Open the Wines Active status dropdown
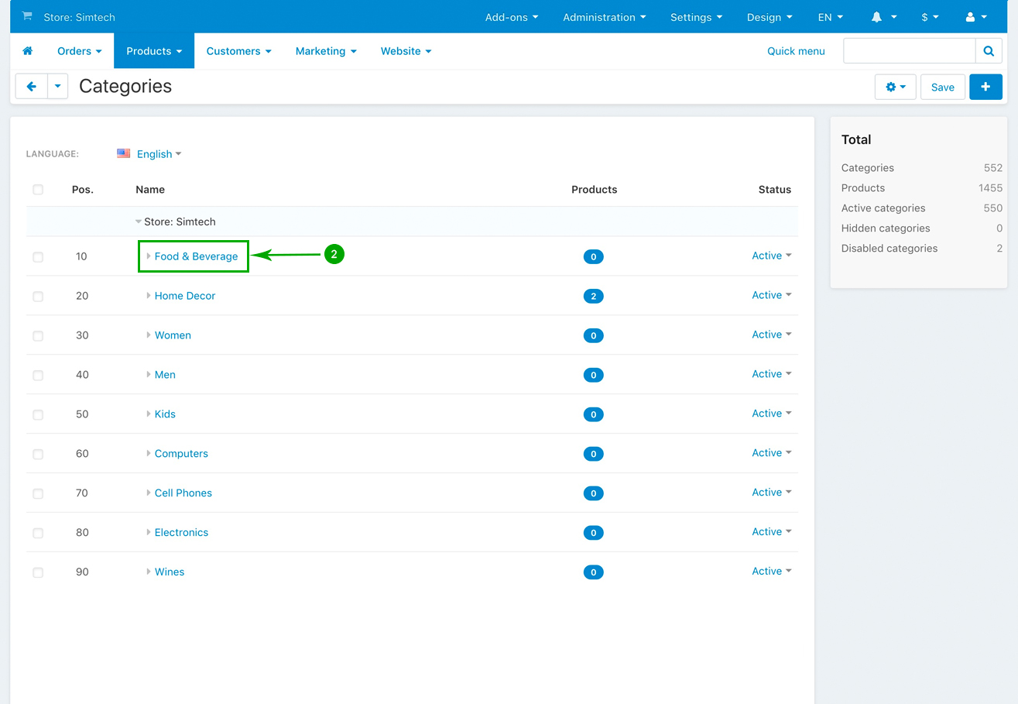Viewport: 1018px width, 704px height. (x=771, y=572)
